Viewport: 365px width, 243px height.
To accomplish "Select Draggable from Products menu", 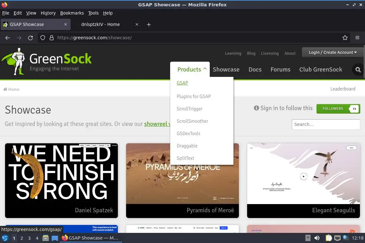I will pos(187,146).
